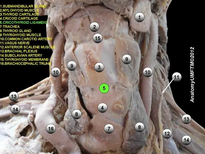Click the marker 8 right of marker 7
The width and height of the screenshot is (205, 154).
[x=140, y=127]
